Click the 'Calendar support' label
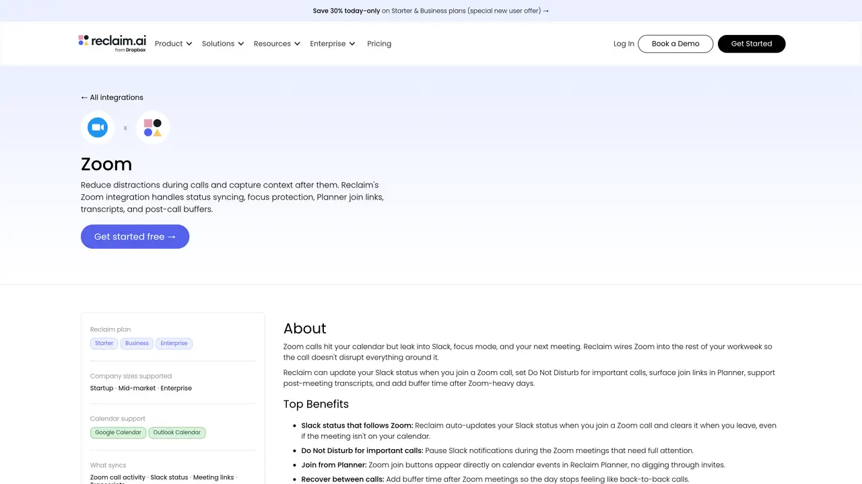 (x=118, y=419)
